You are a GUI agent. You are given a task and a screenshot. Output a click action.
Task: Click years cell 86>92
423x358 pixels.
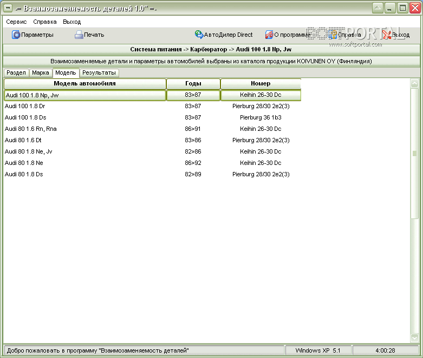pyautogui.click(x=193, y=163)
